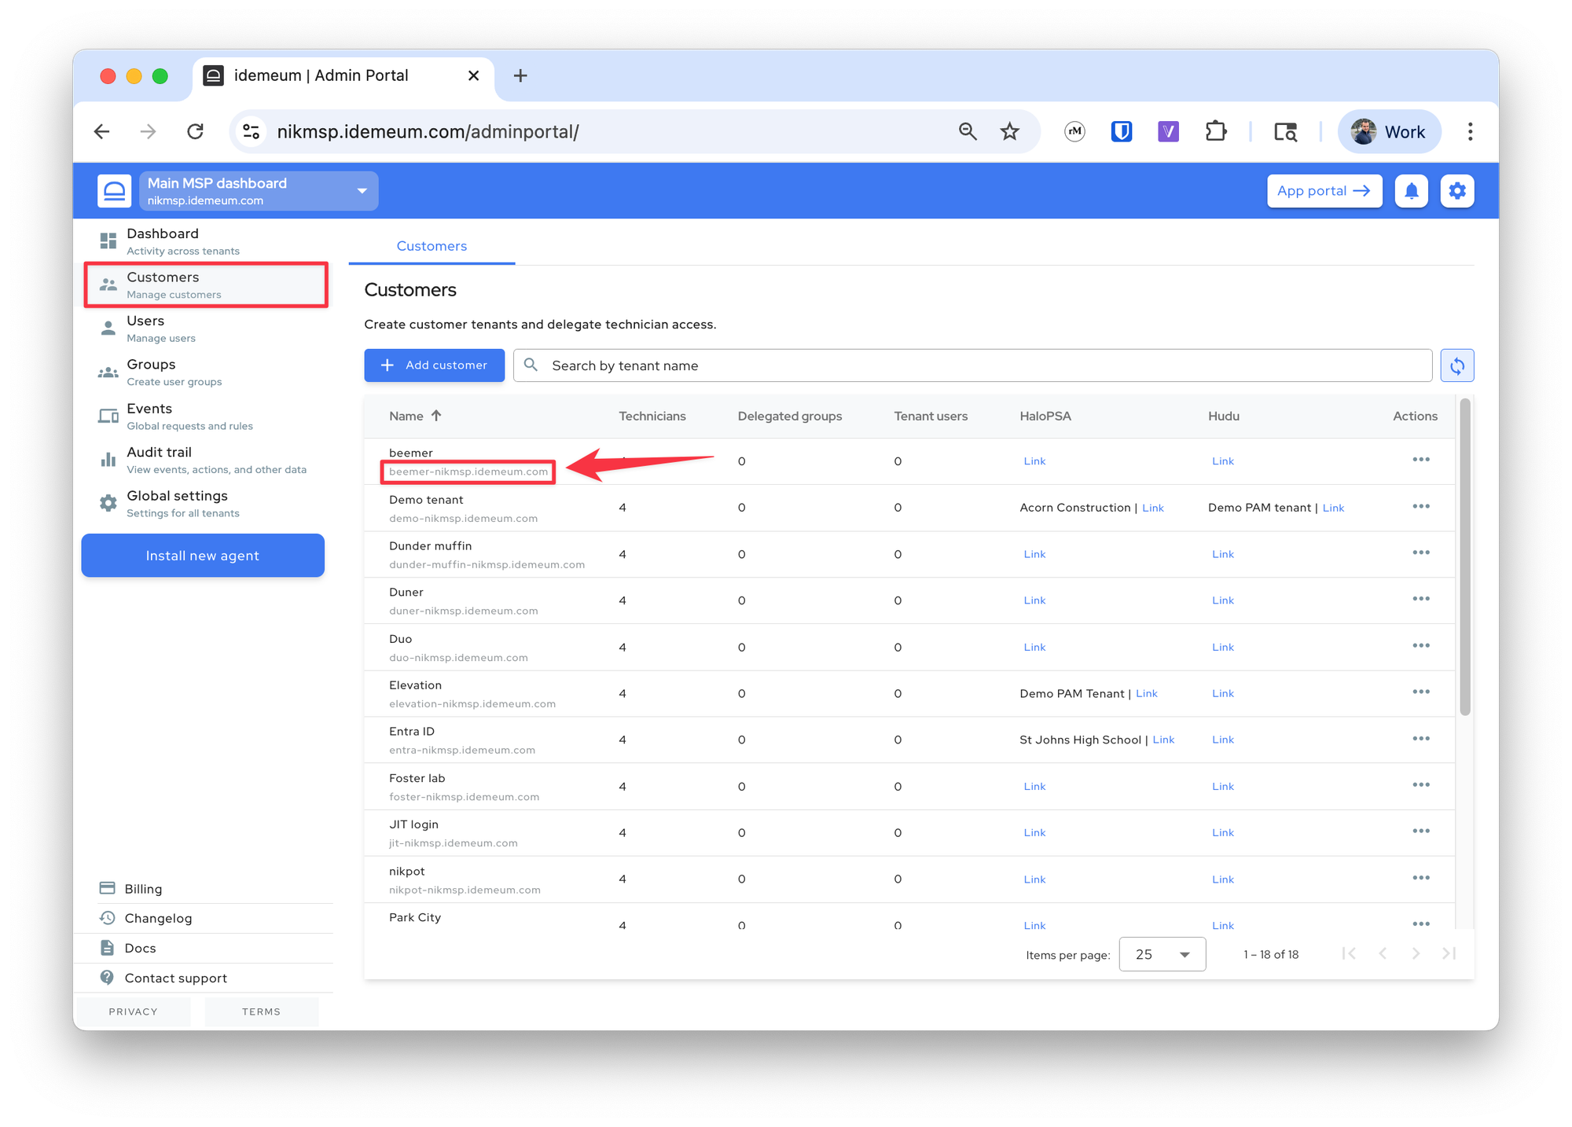Select the beemer-nikmsp.idemeum.com tenant URL
Viewport: 1572px width, 1127px height.
click(x=468, y=472)
